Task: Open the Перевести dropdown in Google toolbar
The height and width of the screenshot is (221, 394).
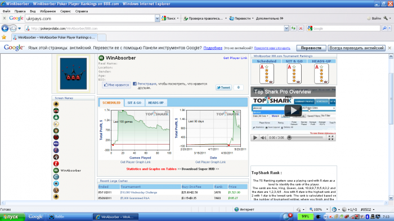Action: [x=253, y=19]
